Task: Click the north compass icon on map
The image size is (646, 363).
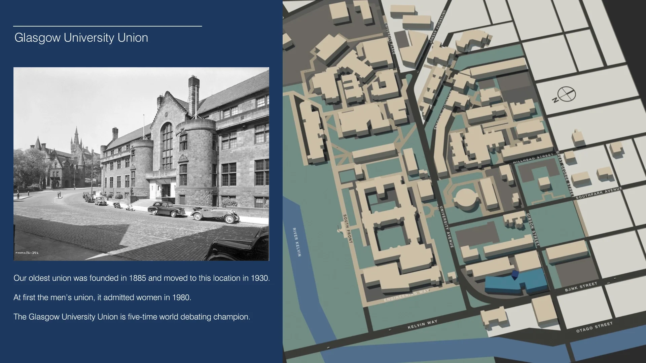Action: coord(566,94)
